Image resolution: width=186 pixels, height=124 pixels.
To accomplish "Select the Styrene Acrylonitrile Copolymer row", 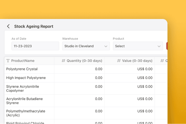I will pyautogui.click(x=86, y=89).
